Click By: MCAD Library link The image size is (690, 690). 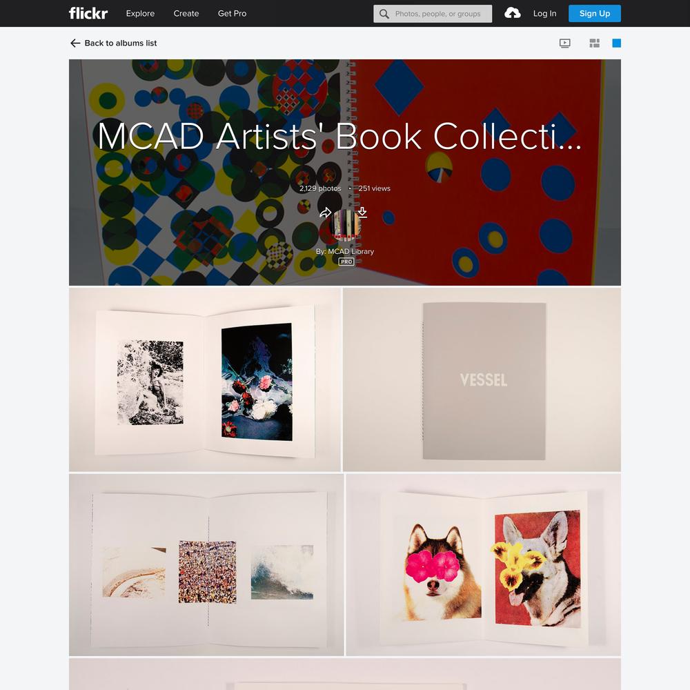click(345, 251)
